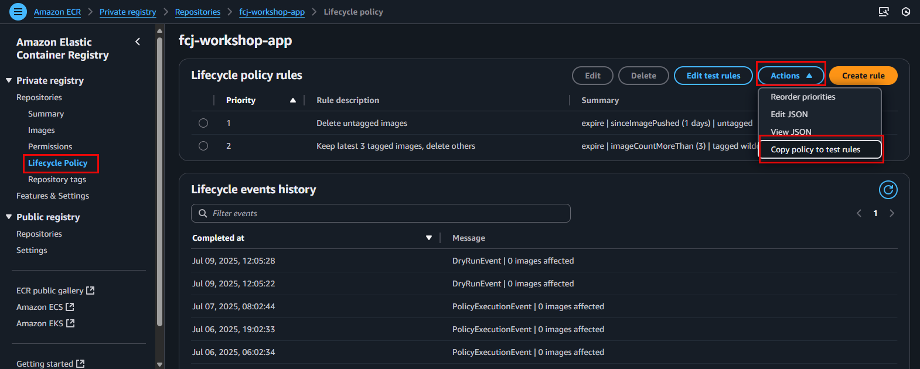Click the sidebar vertical scrollbar
920x369 pixels.
[159, 182]
